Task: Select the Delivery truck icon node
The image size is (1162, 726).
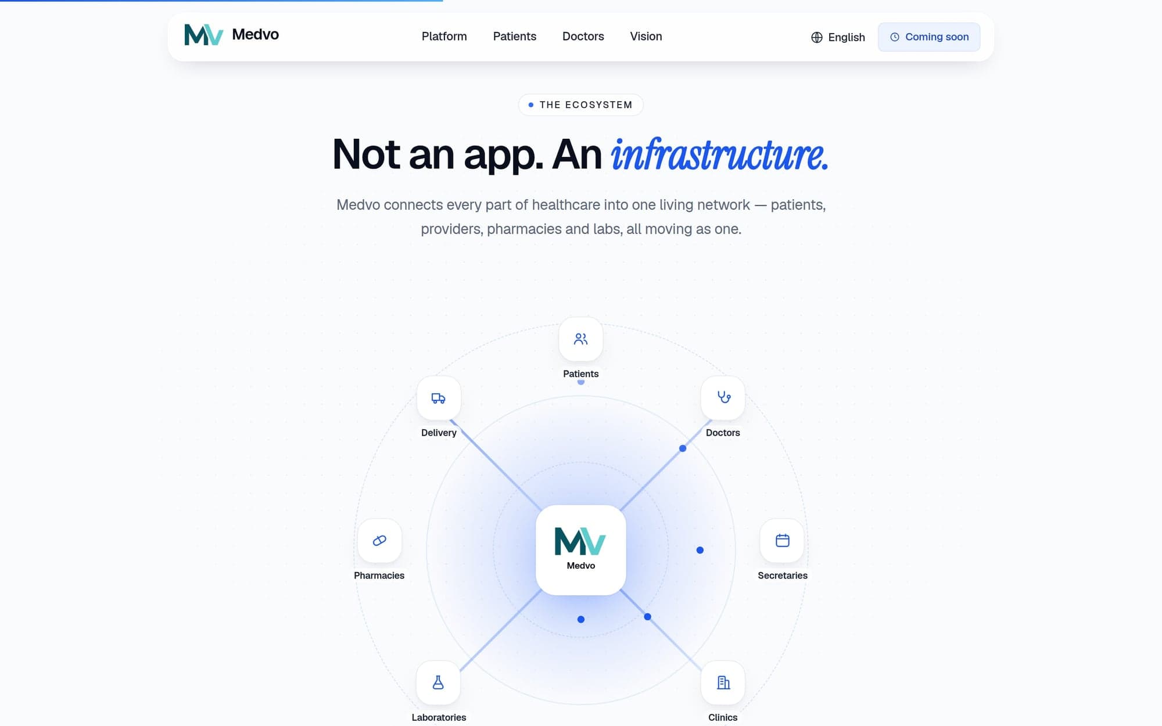Action: (439, 398)
